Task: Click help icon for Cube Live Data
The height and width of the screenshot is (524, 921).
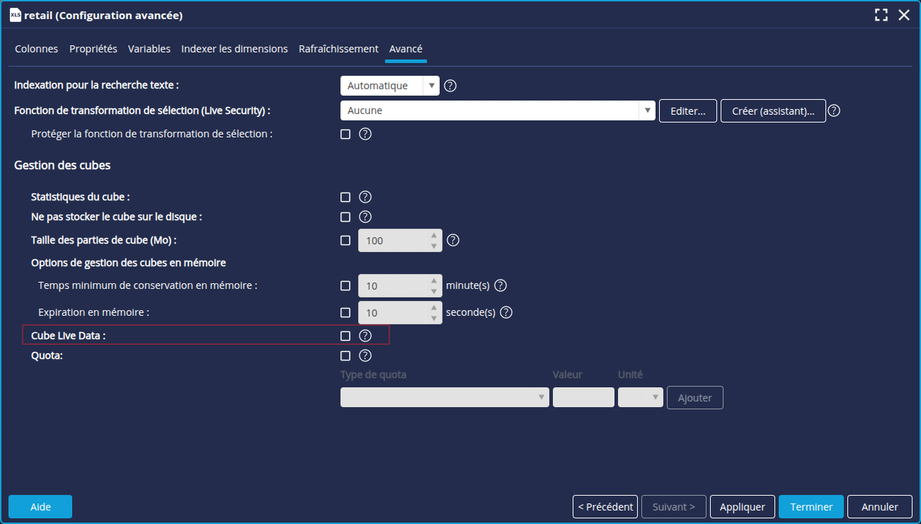Action: pos(365,336)
